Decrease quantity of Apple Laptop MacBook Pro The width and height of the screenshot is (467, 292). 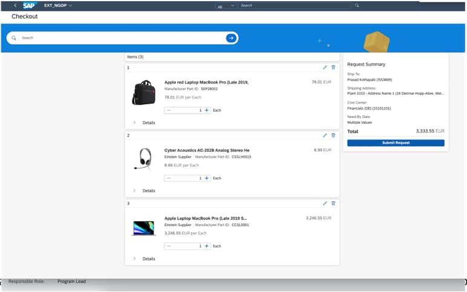(x=169, y=246)
